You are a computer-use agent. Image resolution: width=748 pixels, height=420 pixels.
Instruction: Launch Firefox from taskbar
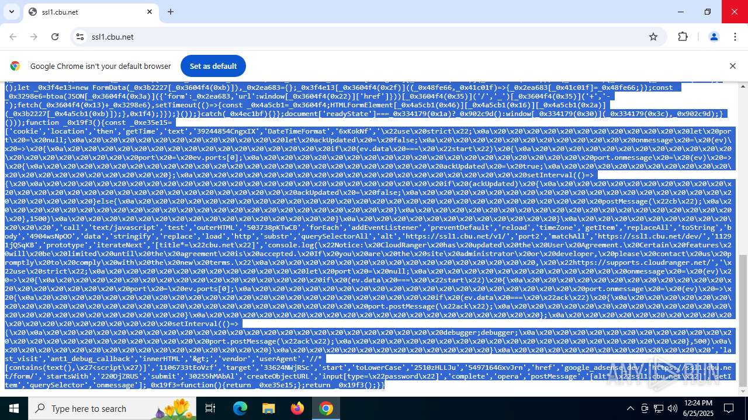click(x=297, y=408)
